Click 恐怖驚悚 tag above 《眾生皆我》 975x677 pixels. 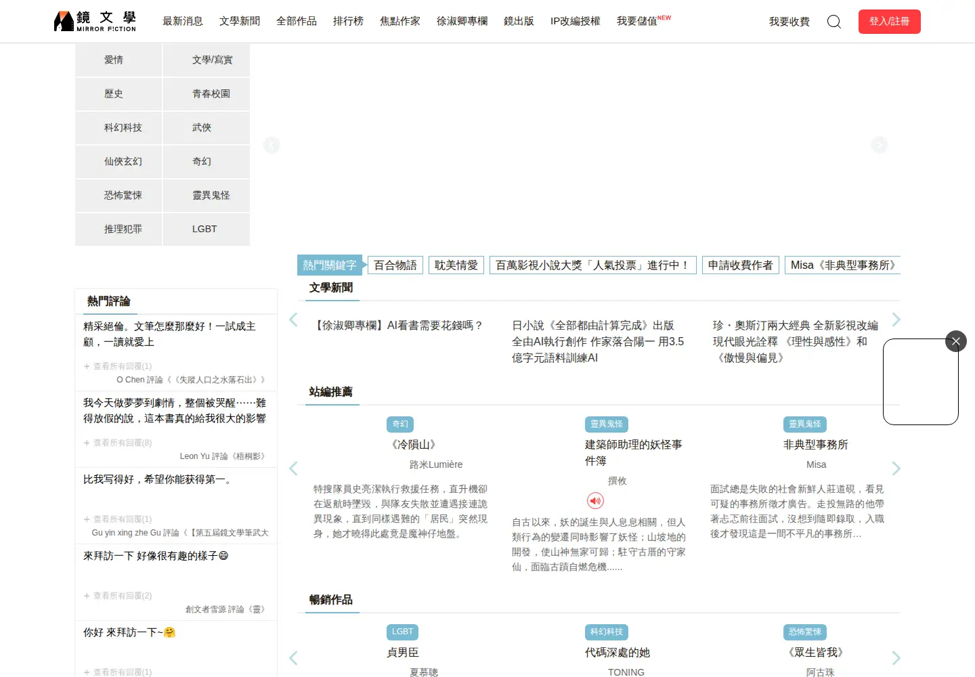point(804,632)
